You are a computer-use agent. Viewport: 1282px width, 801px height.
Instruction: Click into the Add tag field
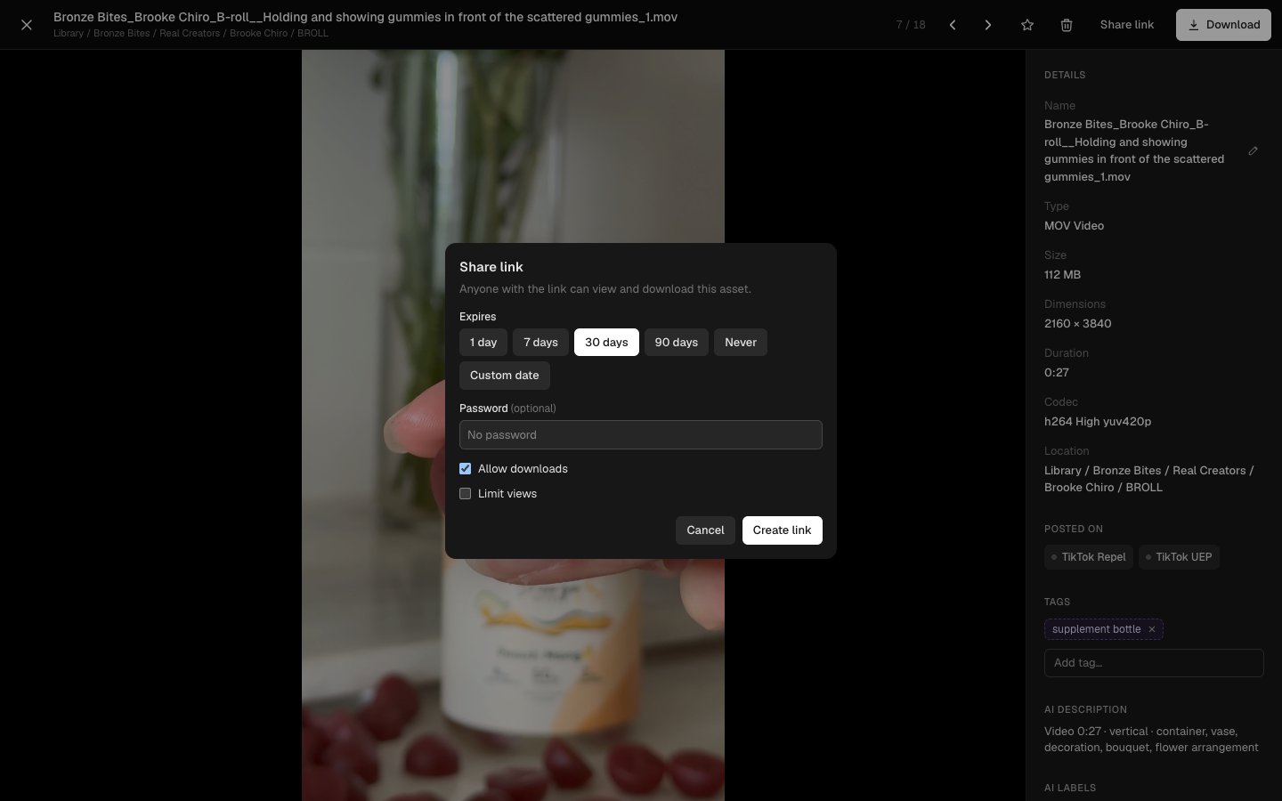[x=1154, y=663]
